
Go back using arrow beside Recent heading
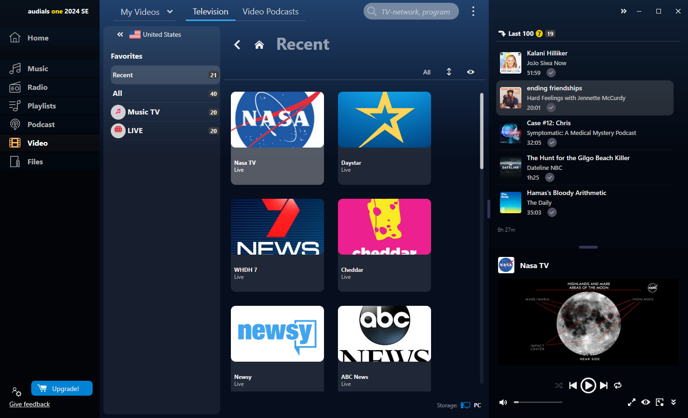point(237,45)
